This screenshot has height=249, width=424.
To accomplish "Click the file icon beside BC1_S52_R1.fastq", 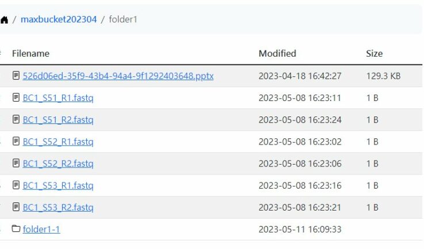I will pos(16,141).
